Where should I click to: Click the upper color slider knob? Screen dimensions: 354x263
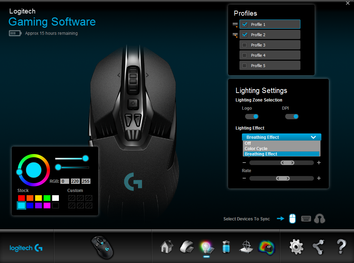coord(85,158)
